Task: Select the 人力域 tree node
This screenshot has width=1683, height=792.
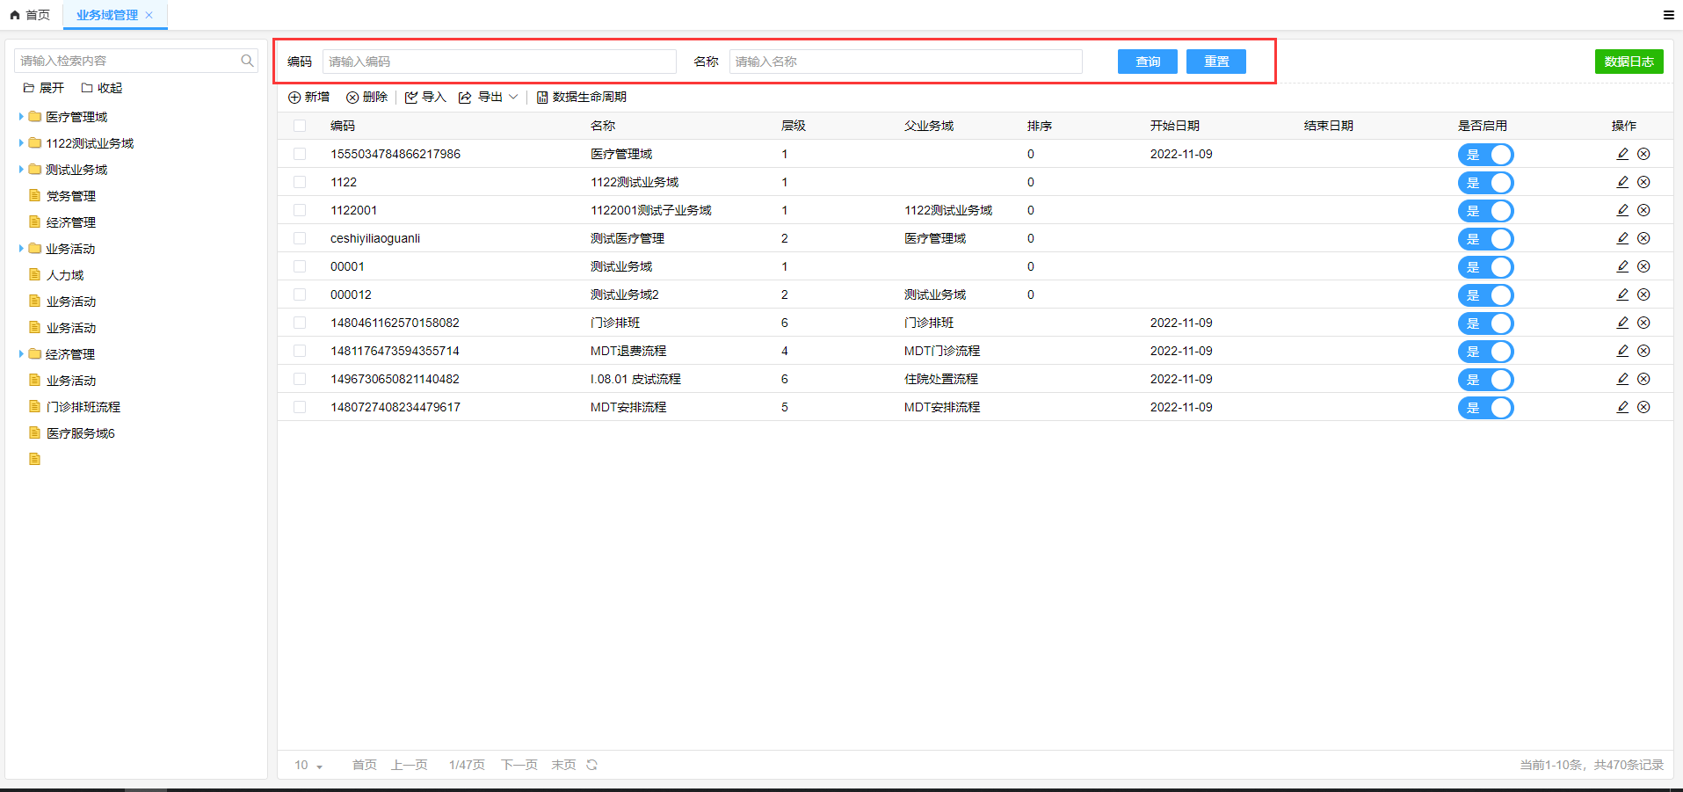Action: point(65,275)
